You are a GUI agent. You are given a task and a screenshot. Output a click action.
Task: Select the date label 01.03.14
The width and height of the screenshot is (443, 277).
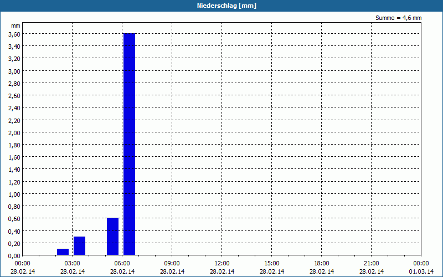[x=421, y=271]
